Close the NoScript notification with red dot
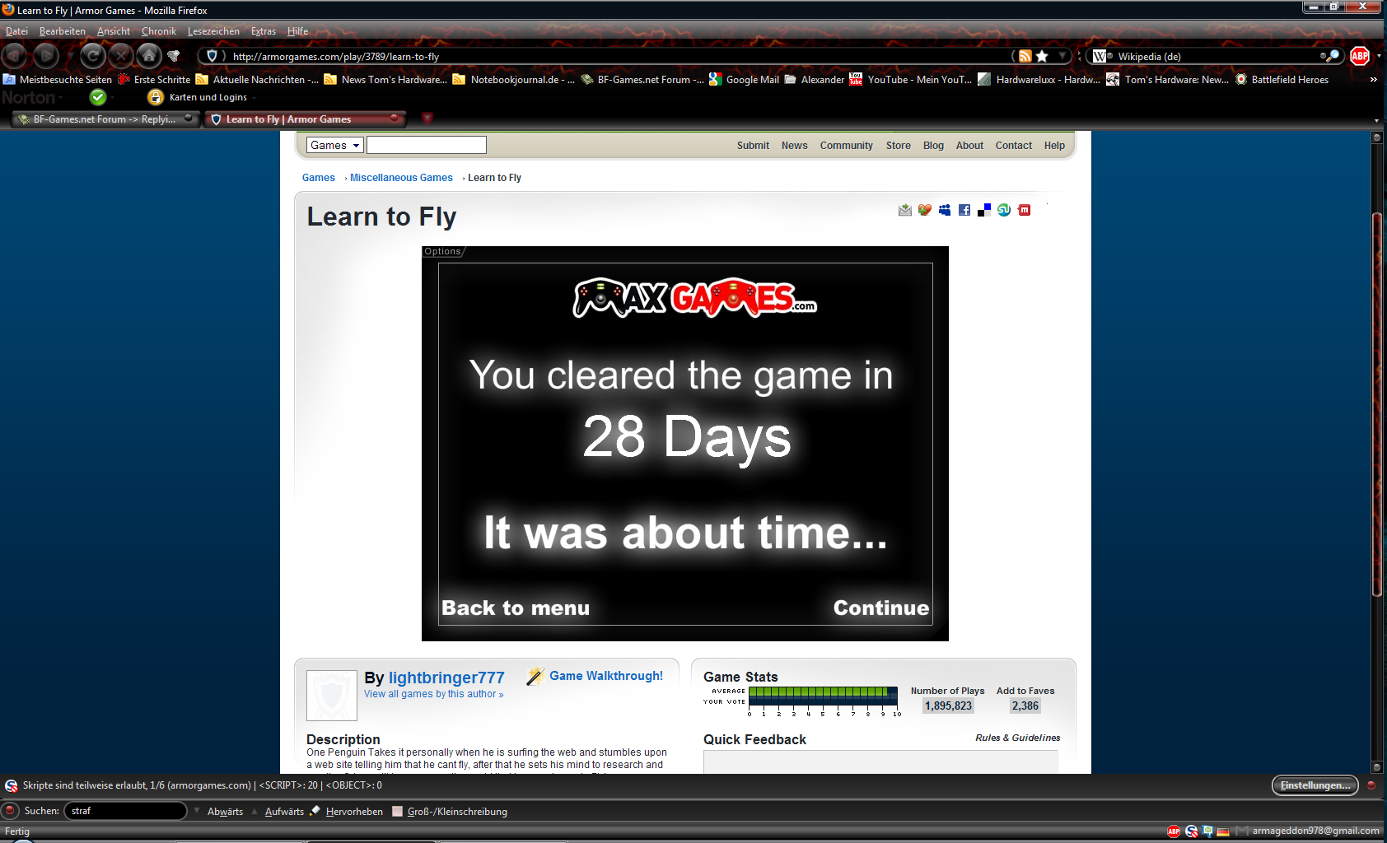 [1371, 785]
